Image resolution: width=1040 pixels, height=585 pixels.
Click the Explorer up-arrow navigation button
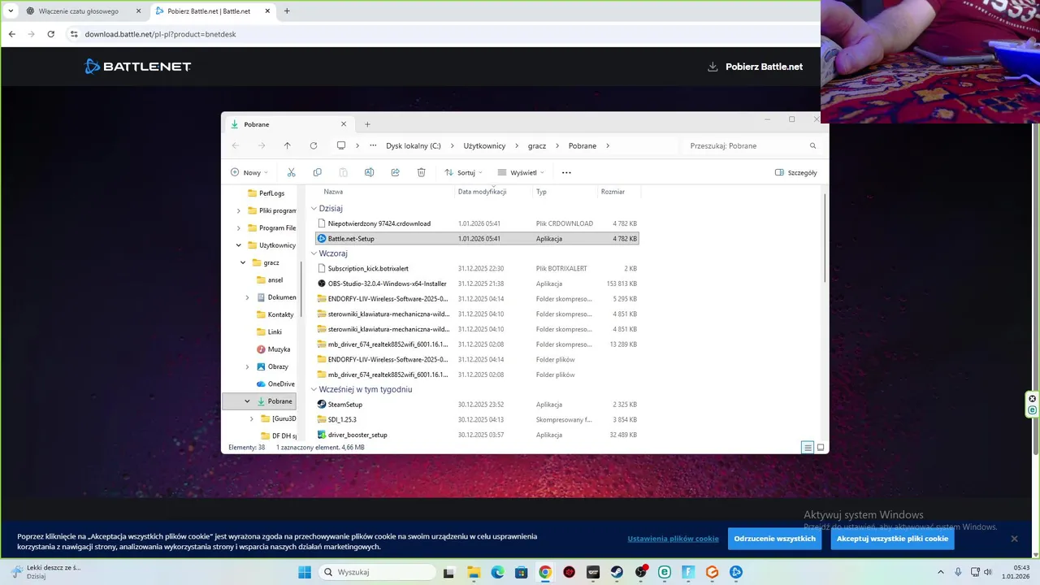point(287,145)
